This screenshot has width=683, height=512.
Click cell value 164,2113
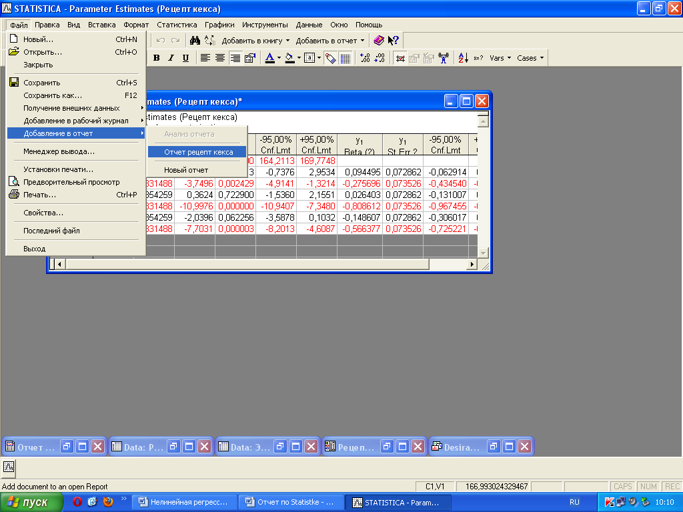[277, 161]
